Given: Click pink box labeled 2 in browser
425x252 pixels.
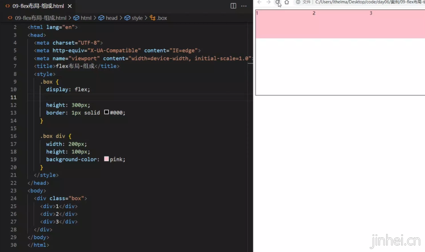Looking at the screenshot, I should (x=341, y=24).
